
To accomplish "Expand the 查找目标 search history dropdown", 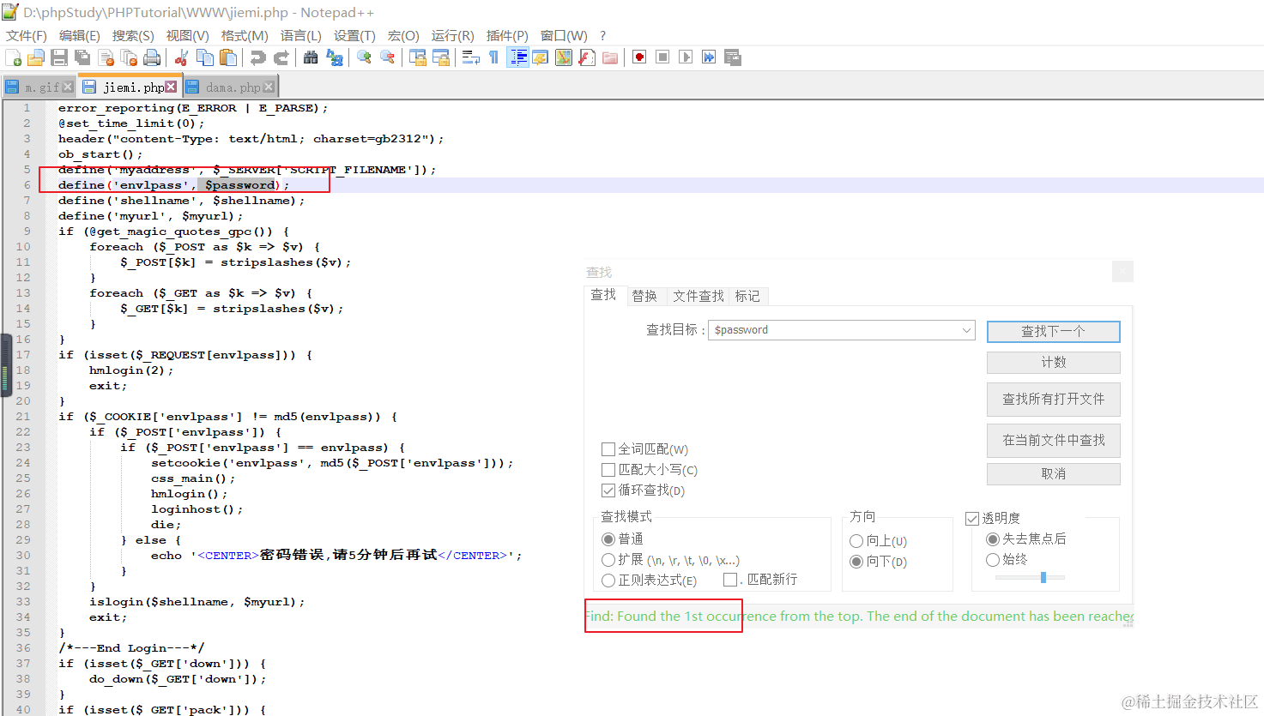I will click(x=966, y=330).
